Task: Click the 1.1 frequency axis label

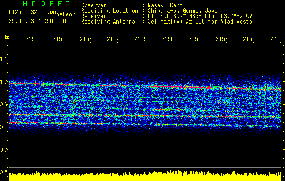Action: 4,59
